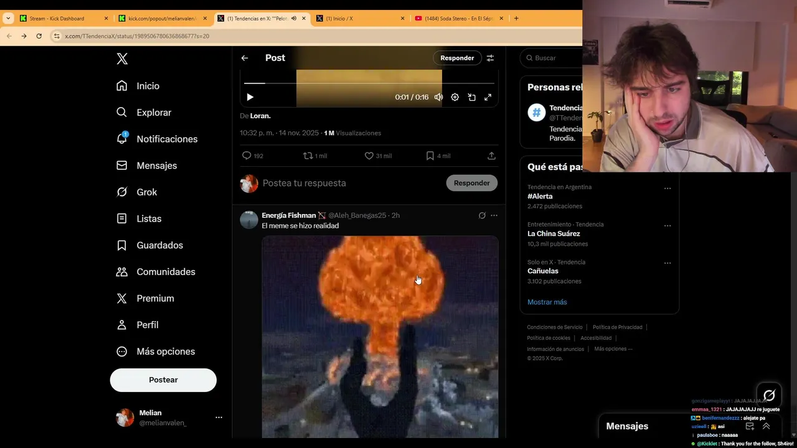797x448 pixels.
Task: Go back with Post arrow
Action: pyautogui.click(x=245, y=58)
